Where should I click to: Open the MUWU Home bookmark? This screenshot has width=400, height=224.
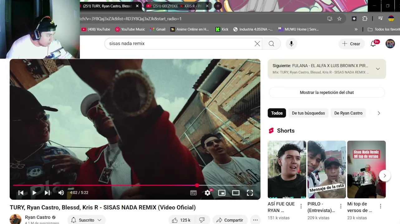click(298, 29)
